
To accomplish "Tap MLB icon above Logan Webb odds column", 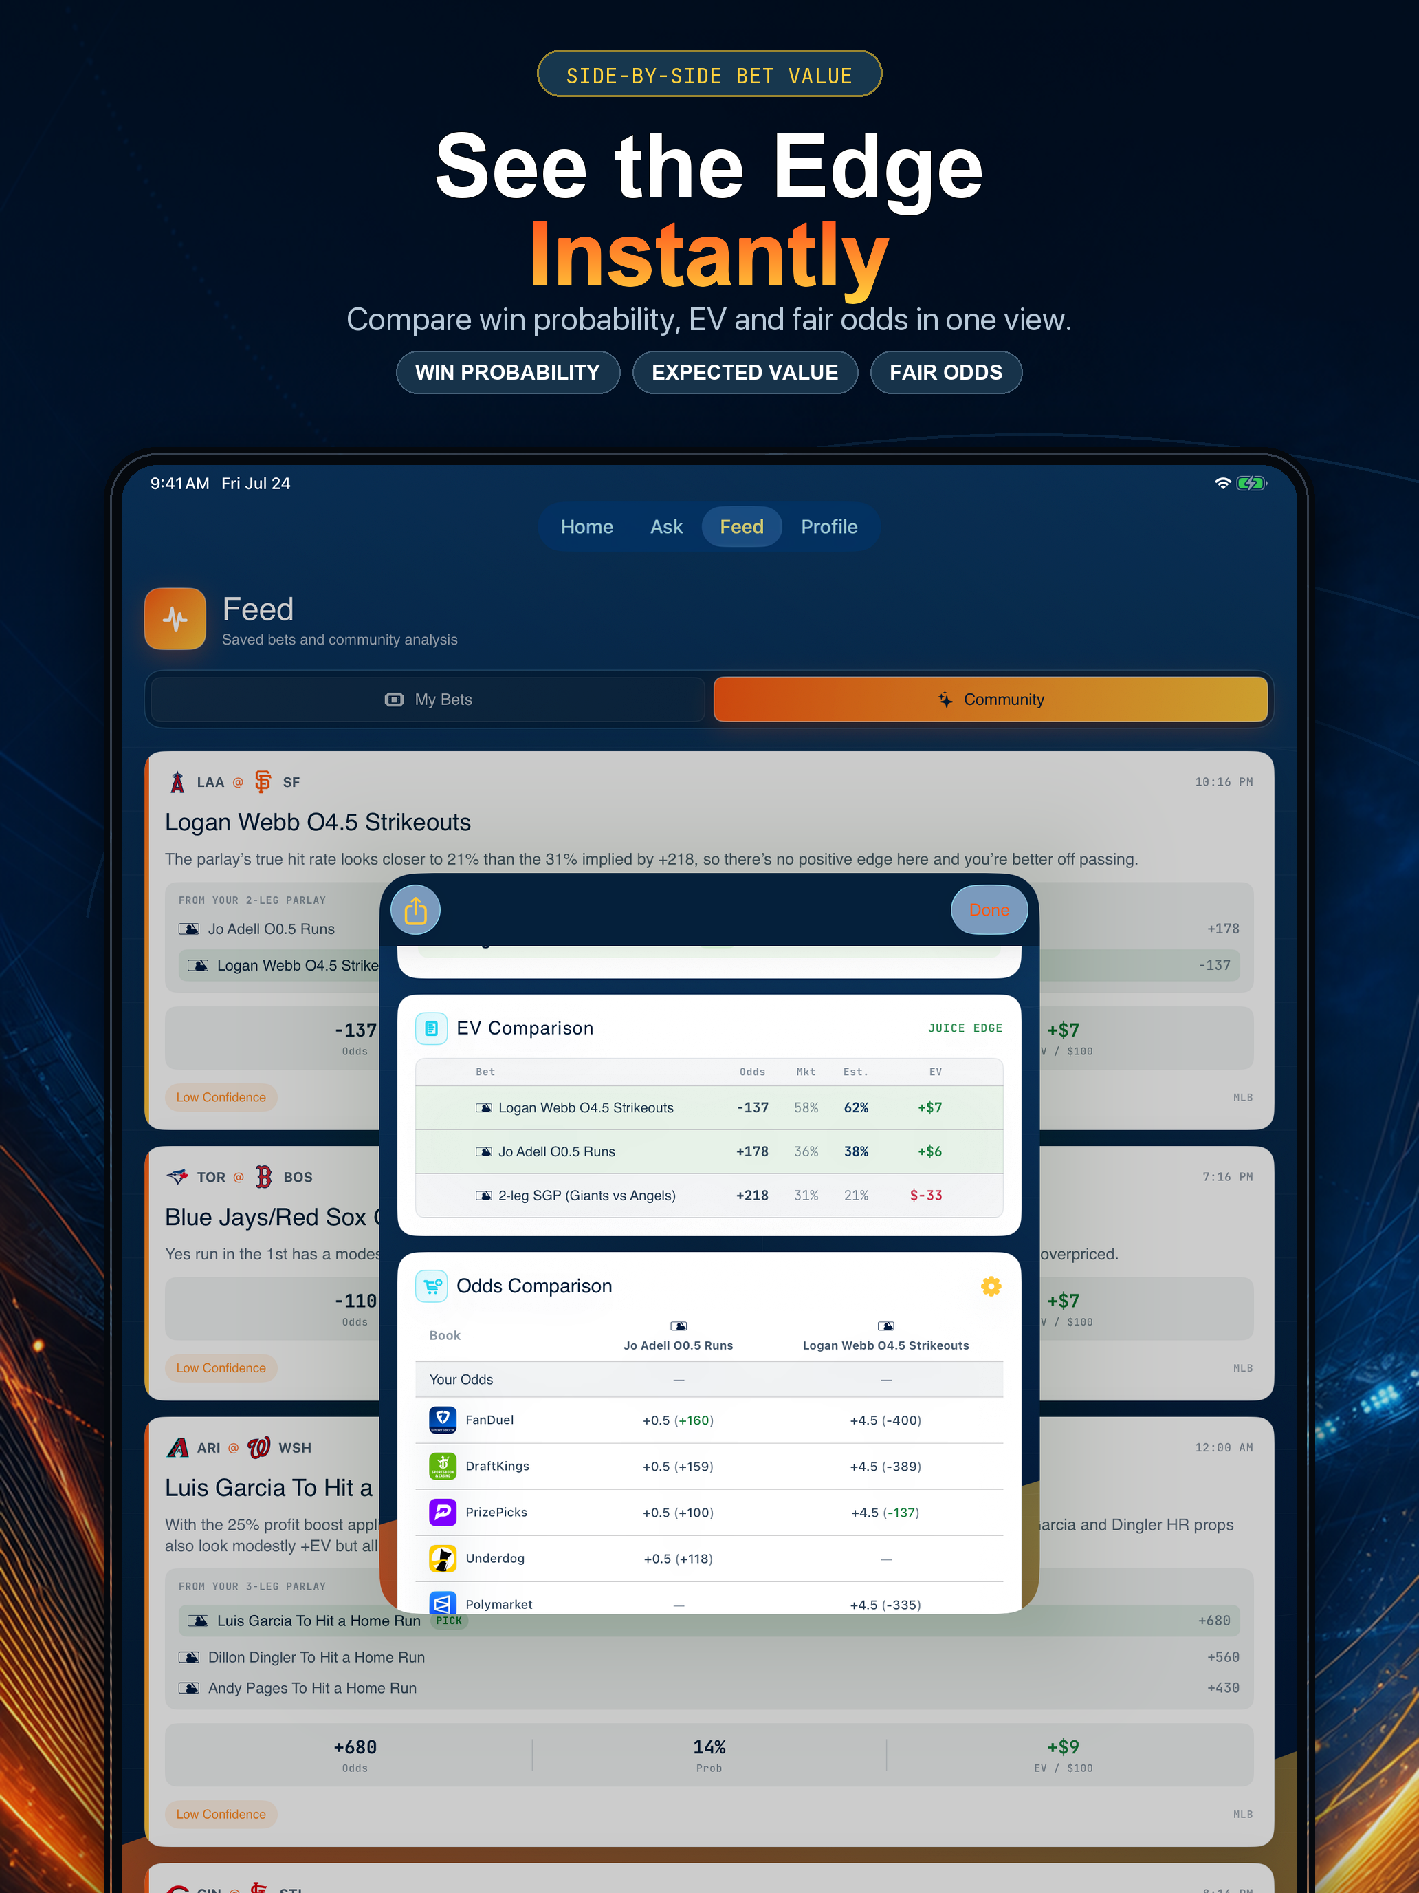I will click(886, 1326).
